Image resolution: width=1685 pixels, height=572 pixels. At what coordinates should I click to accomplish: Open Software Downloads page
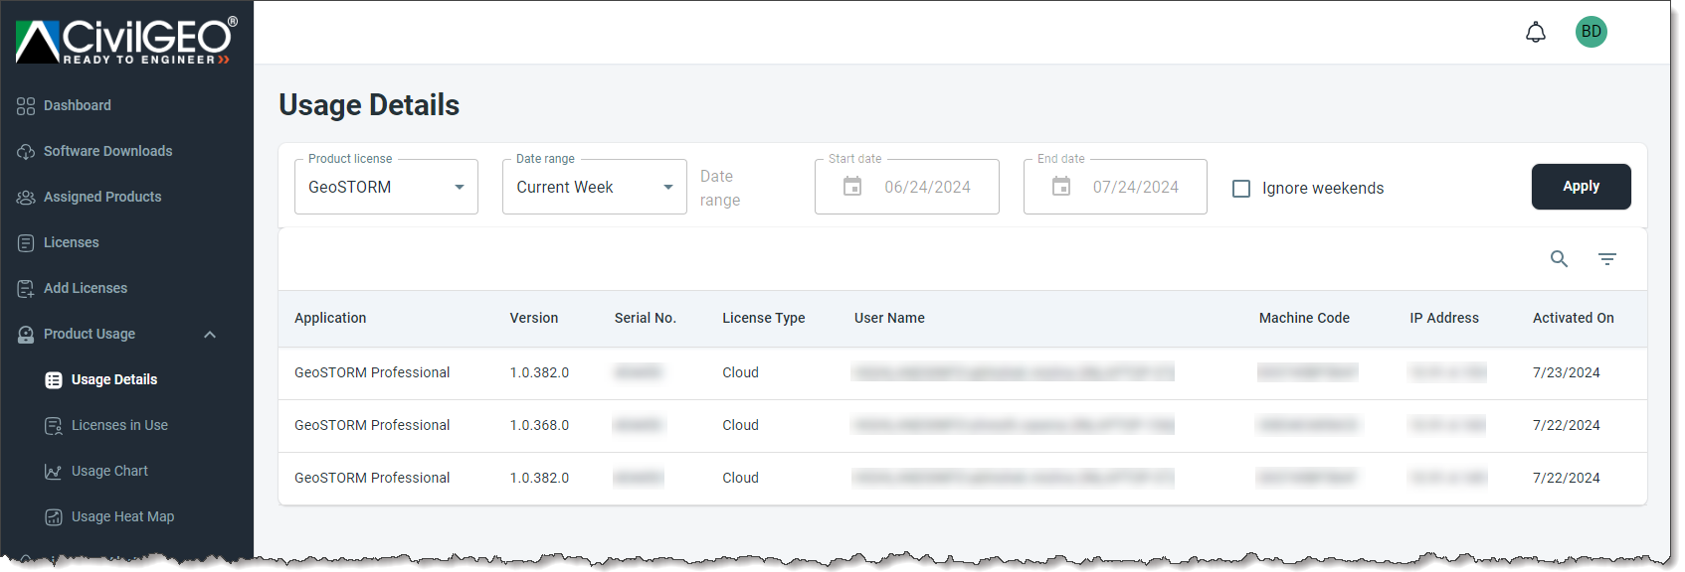point(108,151)
